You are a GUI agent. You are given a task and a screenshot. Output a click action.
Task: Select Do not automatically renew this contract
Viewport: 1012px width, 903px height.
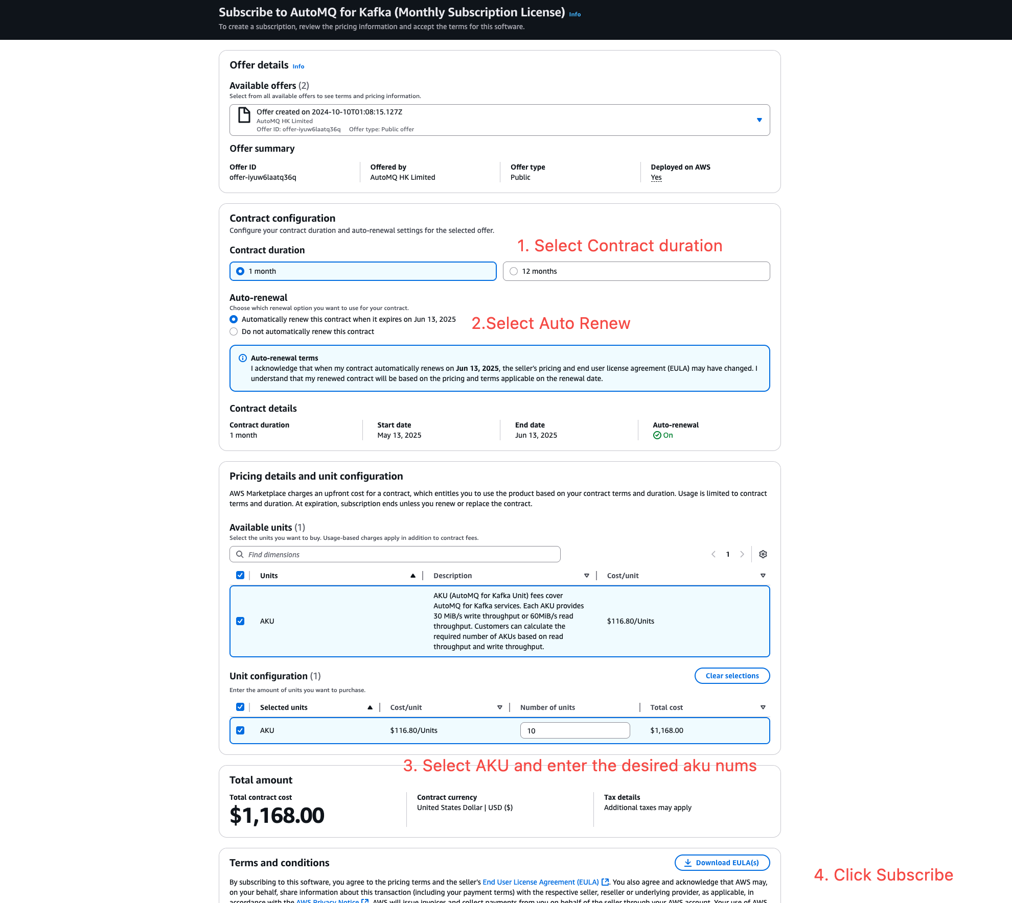pyautogui.click(x=234, y=331)
